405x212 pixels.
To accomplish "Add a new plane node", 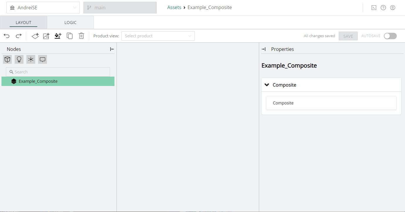I will pyautogui.click(x=35, y=36).
